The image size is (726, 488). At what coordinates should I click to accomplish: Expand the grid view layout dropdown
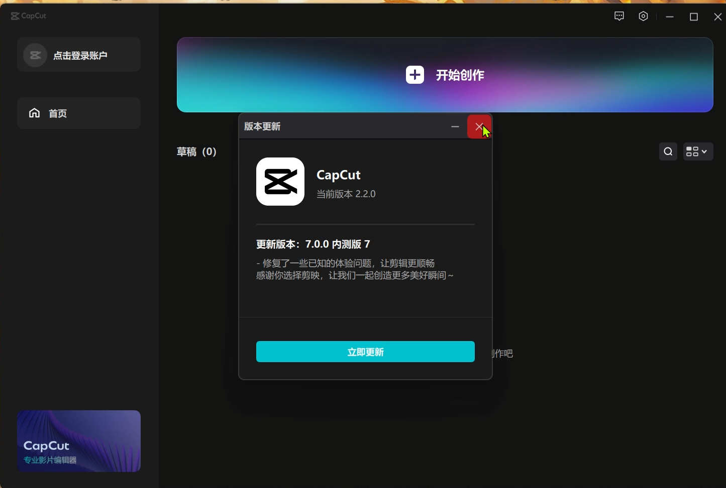pyautogui.click(x=698, y=151)
